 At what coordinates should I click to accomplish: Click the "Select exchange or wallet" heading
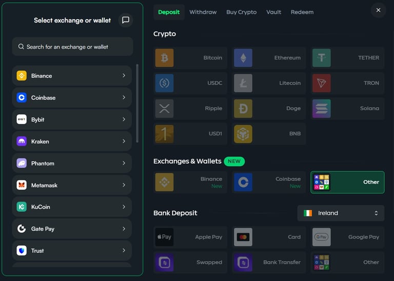[72, 21]
